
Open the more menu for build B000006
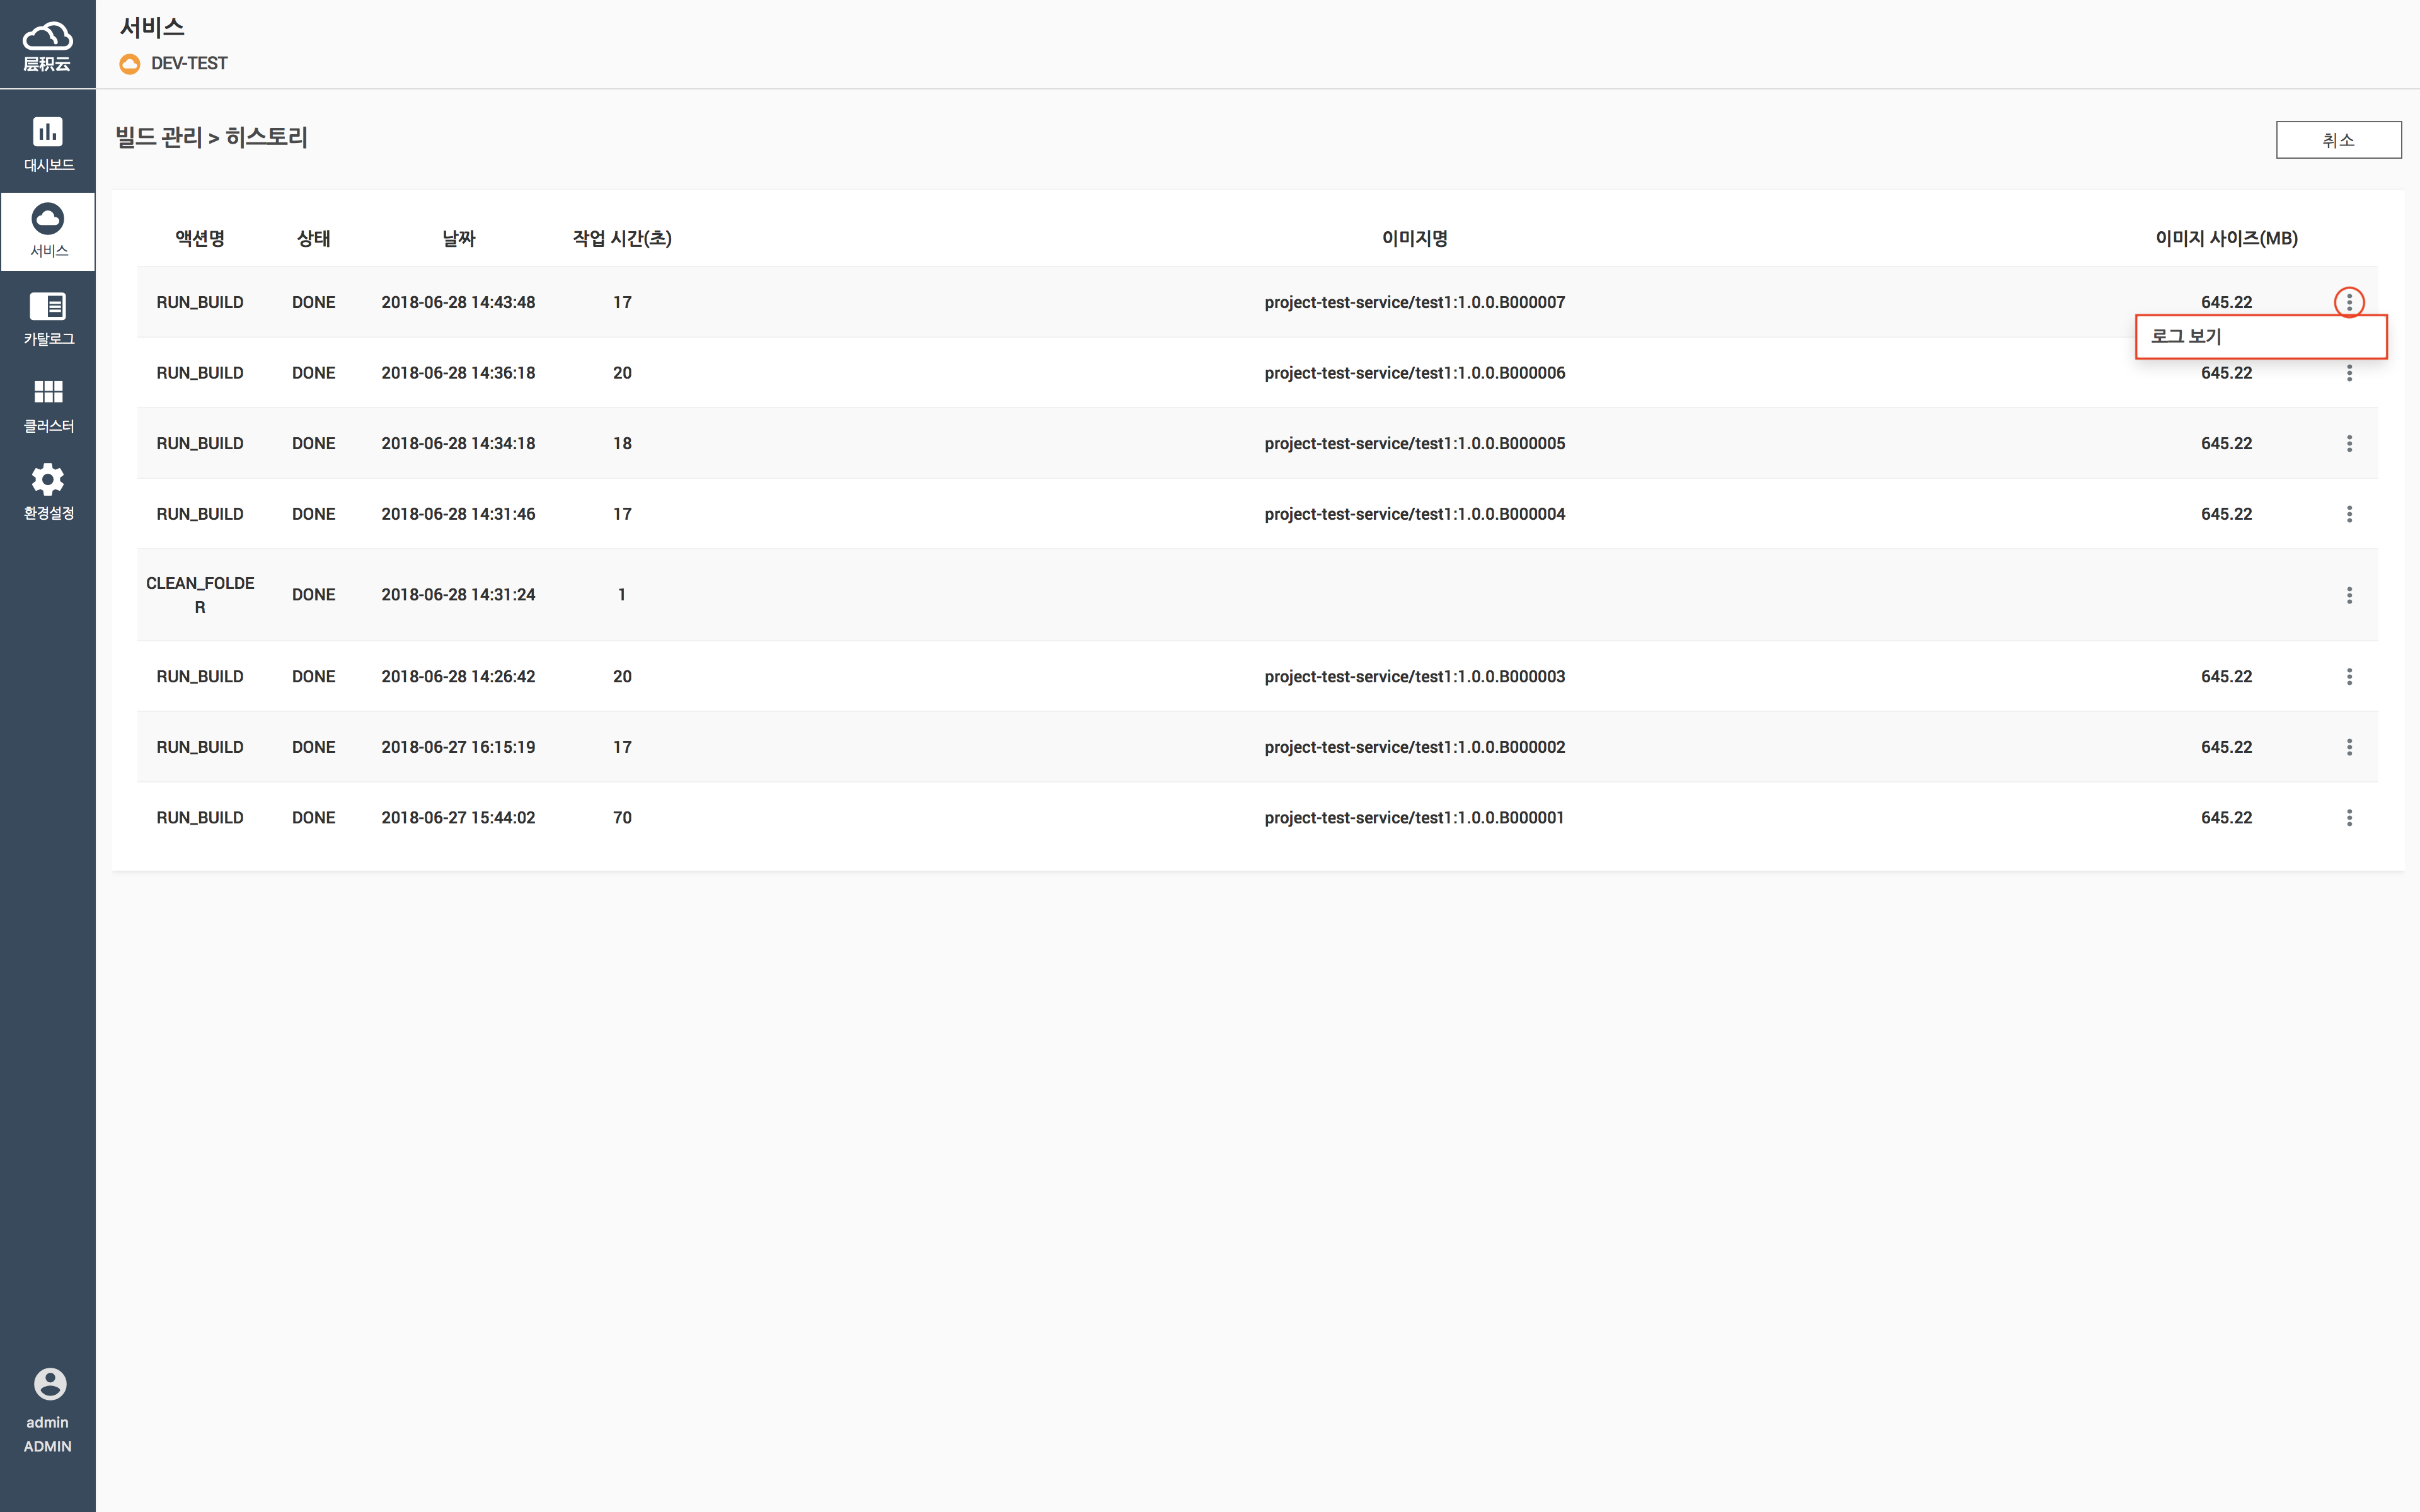tap(2349, 373)
